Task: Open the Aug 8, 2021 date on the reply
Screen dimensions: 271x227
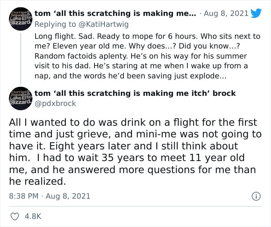Action: click(226, 14)
